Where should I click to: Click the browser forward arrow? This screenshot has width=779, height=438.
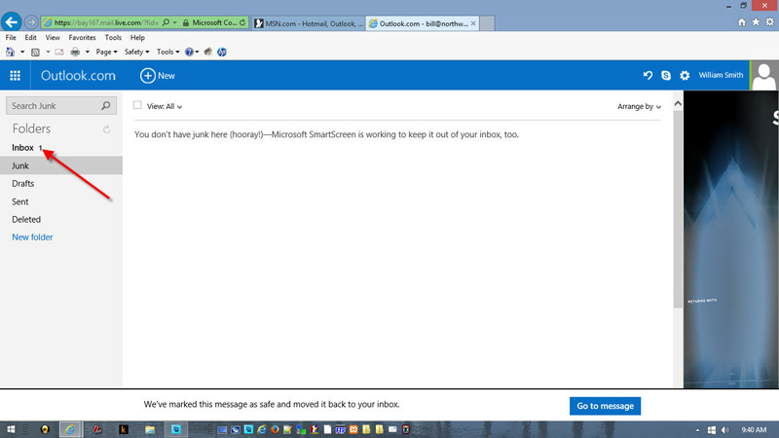(31, 22)
